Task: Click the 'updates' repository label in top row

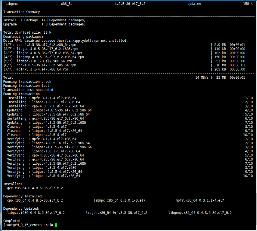Action: pyautogui.click(x=194, y=4)
